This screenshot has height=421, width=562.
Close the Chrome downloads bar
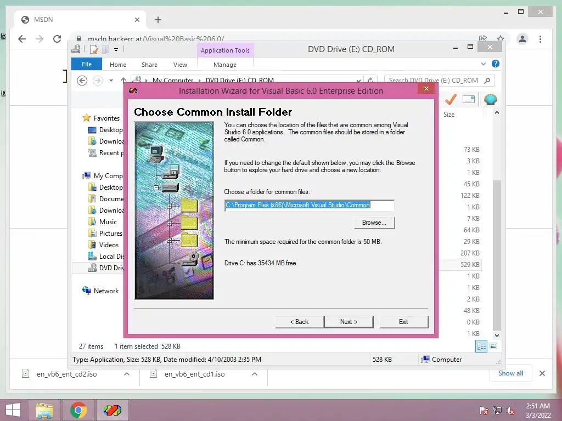(542, 373)
